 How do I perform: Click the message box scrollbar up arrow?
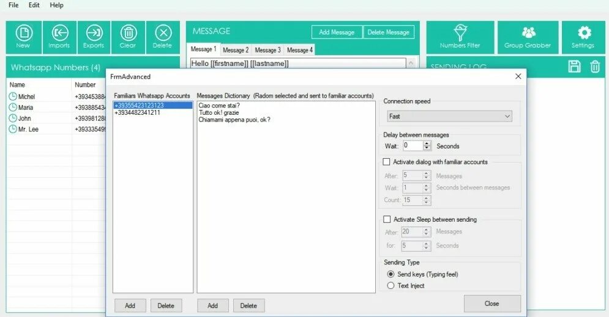click(x=411, y=63)
